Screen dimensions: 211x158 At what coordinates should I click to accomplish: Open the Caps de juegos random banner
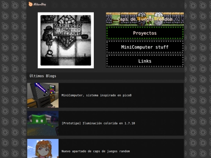point(145,19)
